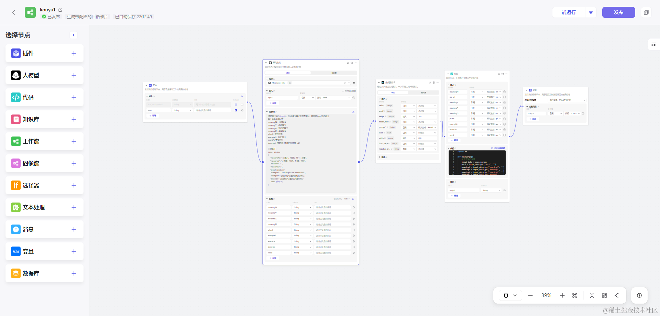Fit the canvas to view

pyautogui.click(x=575, y=295)
